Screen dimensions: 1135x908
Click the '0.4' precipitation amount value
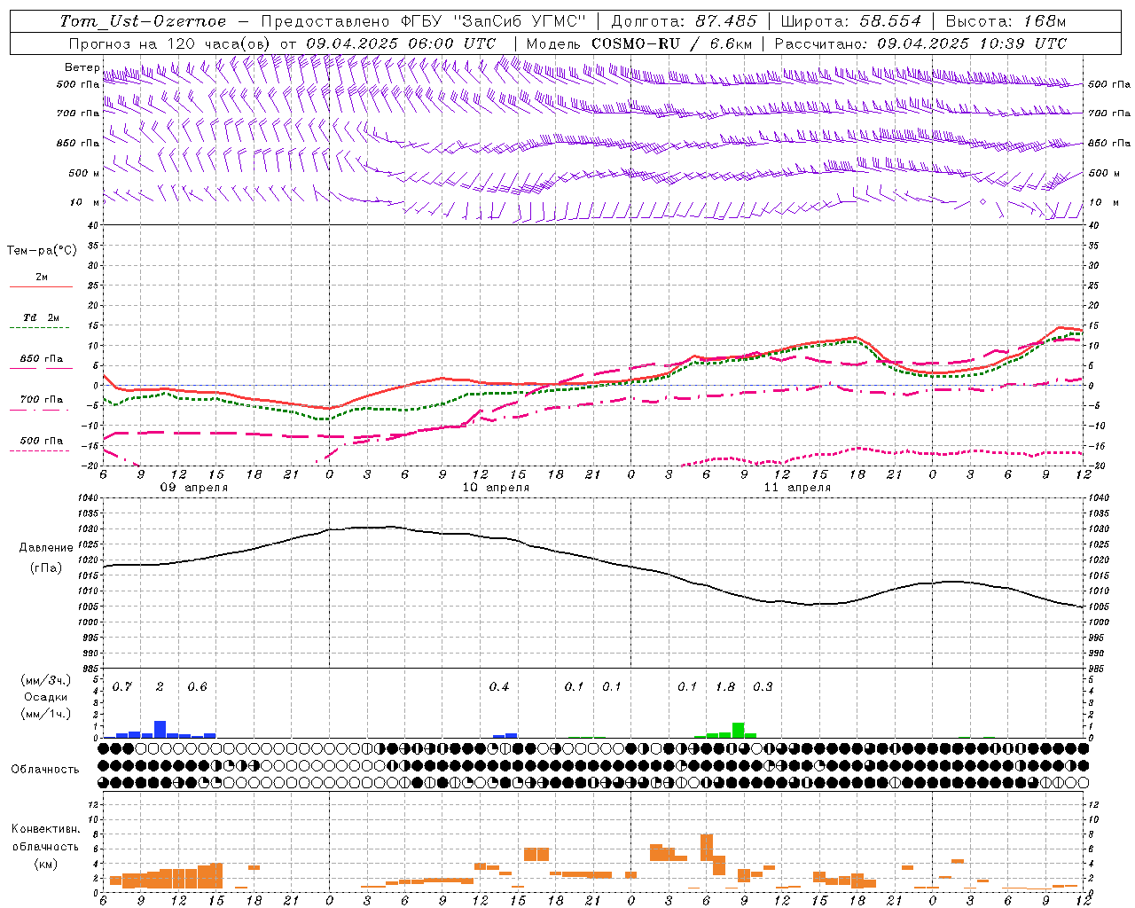tap(499, 687)
